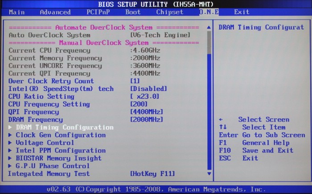Click the left arrow Select Screen hint

click(254, 120)
